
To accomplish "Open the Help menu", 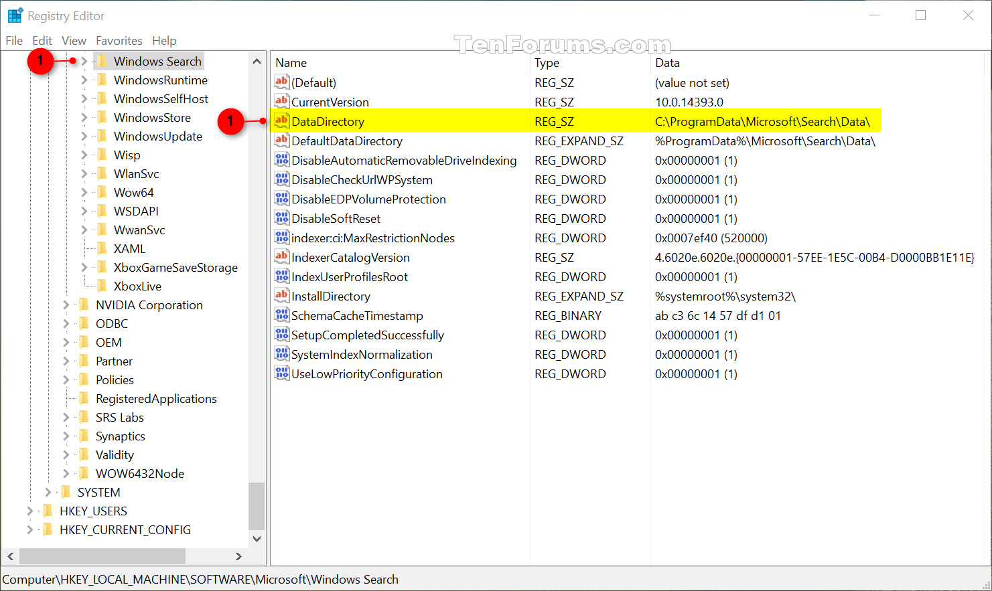I will pos(164,40).
